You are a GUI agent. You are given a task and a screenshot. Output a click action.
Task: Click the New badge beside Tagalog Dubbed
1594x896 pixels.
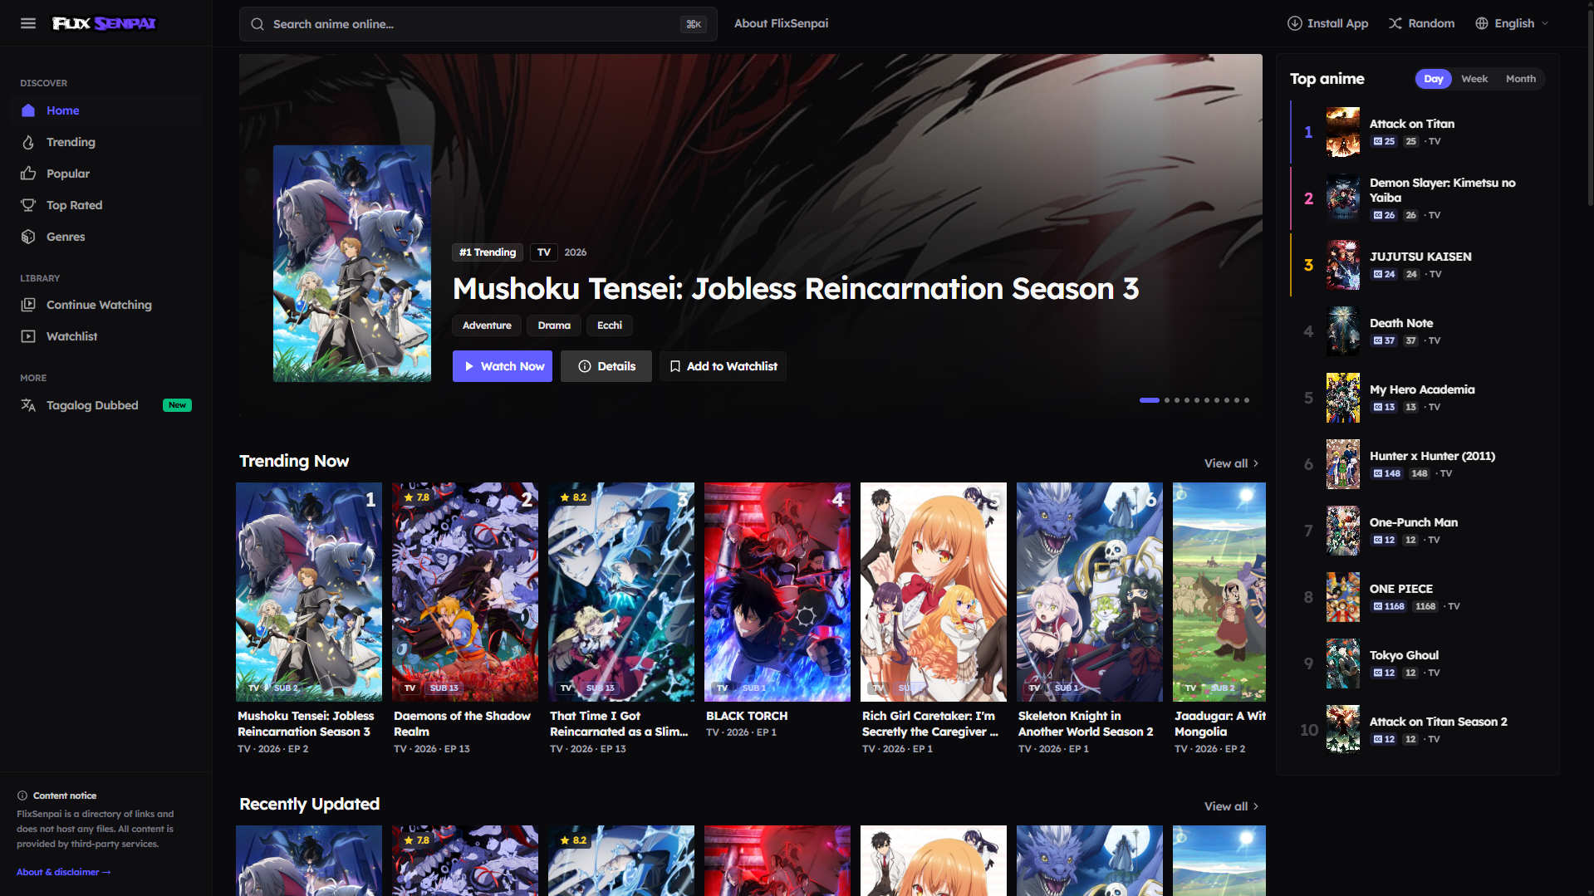[x=177, y=405]
